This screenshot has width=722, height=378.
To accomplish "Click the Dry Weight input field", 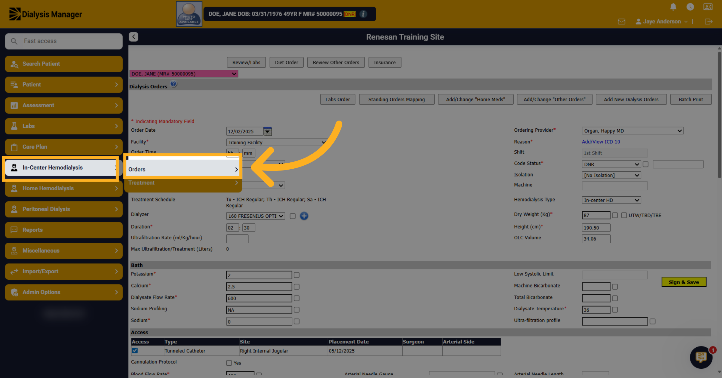I will [x=596, y=215].
